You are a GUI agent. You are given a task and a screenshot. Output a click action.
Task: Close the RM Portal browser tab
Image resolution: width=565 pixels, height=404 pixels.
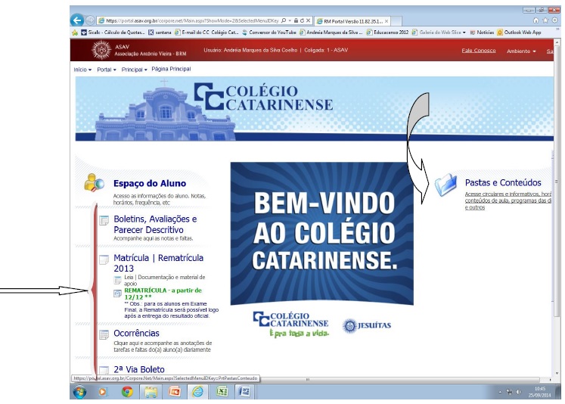[x=386, y=21]
